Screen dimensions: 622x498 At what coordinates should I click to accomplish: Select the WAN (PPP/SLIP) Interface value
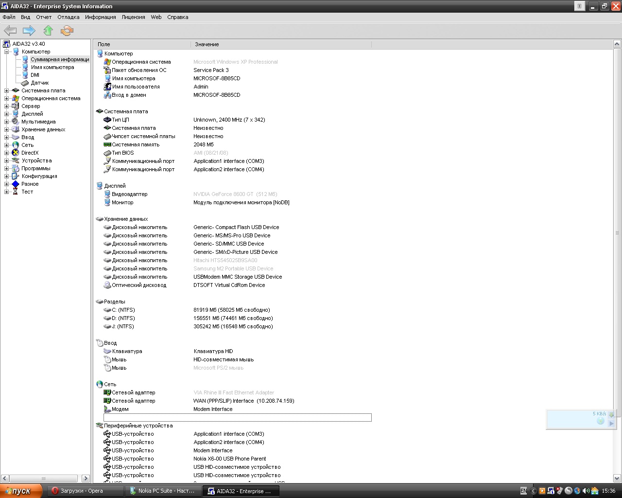point(243,401)
